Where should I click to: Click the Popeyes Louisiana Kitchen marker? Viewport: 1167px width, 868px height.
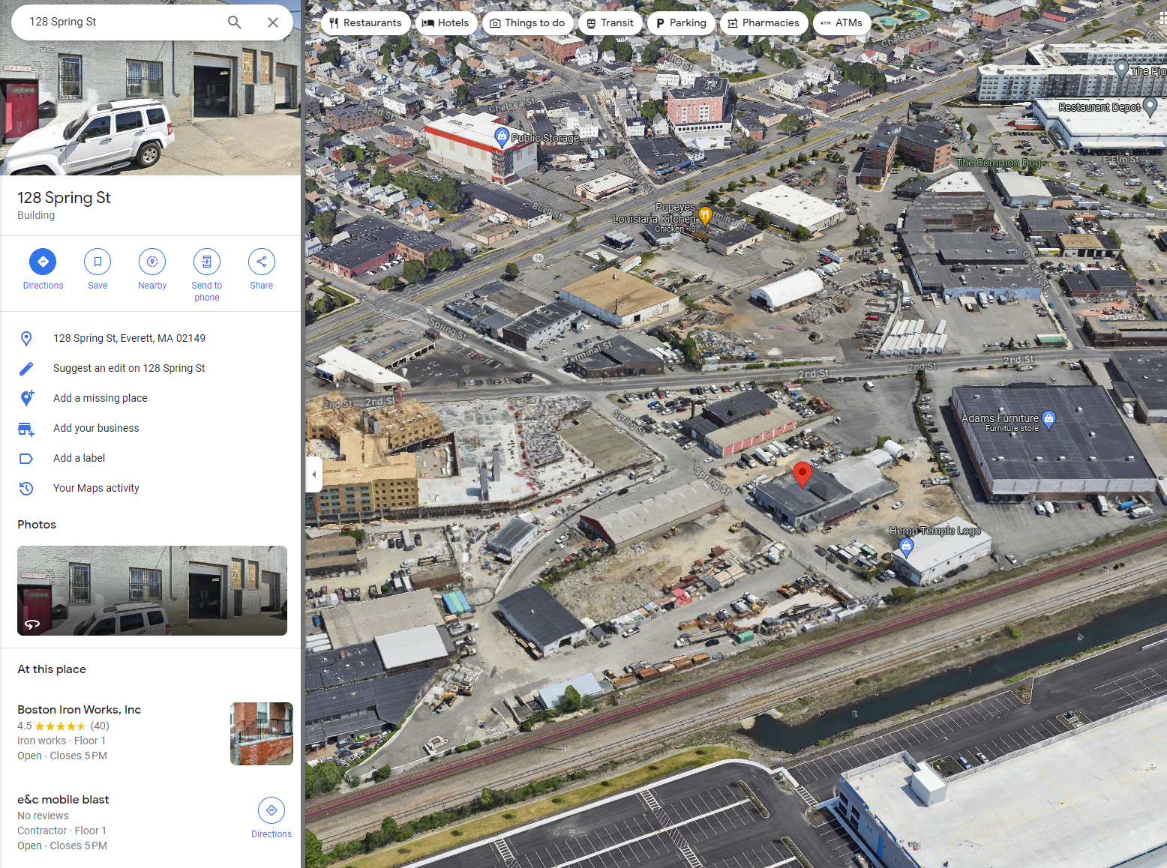(x=704, y=216)
